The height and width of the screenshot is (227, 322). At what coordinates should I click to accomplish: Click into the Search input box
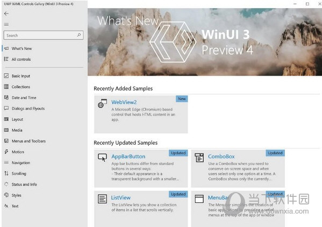tap(44, 36)
